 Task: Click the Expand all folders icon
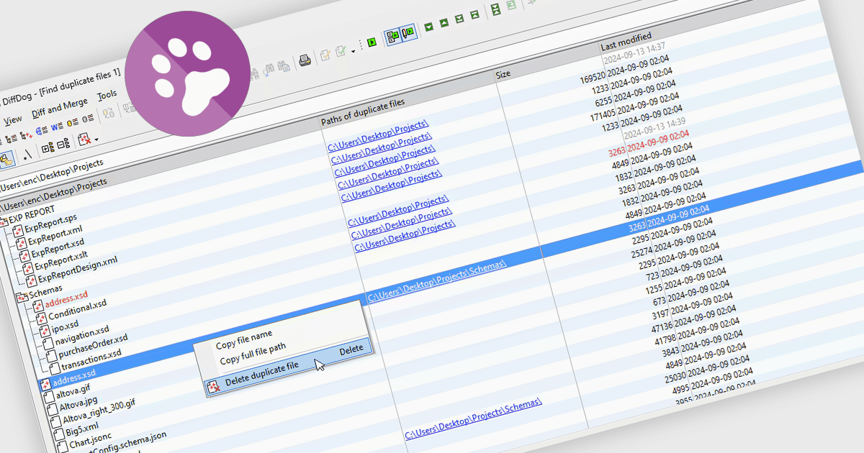tap(48, 147)
